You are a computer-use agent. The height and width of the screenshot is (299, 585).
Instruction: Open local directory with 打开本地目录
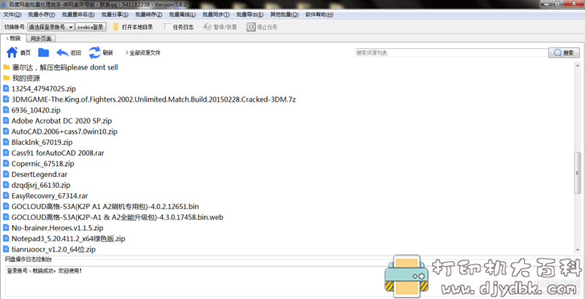pos(132,27)
